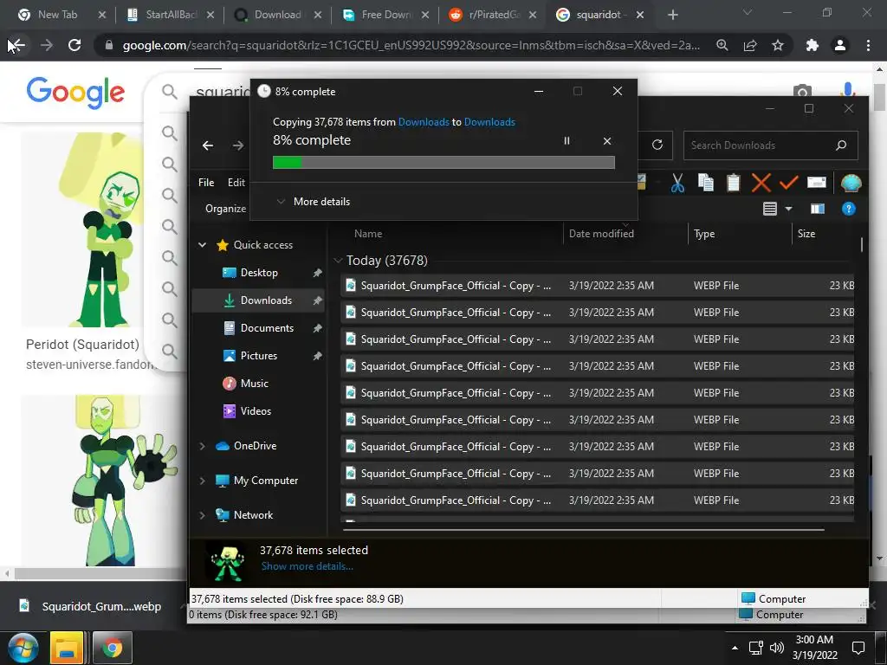Click the Google logo

coord(75,92)
